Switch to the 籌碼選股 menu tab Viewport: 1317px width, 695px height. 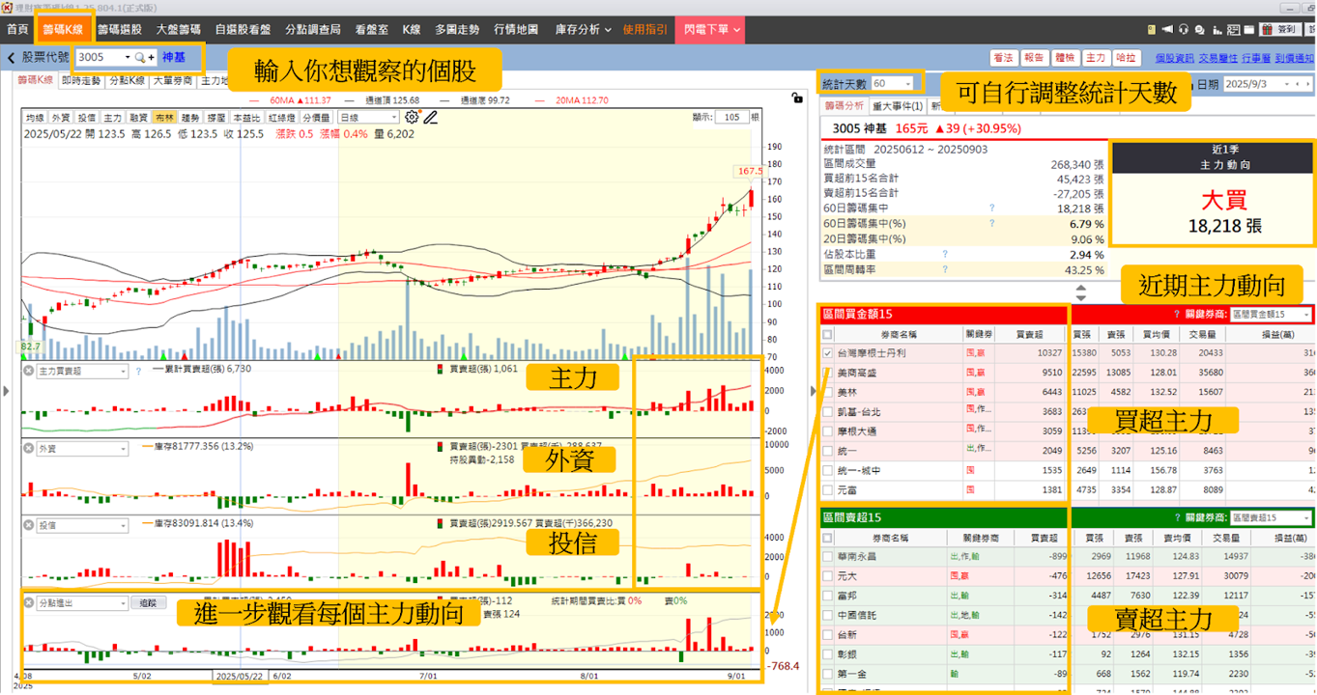click(121, 30)
